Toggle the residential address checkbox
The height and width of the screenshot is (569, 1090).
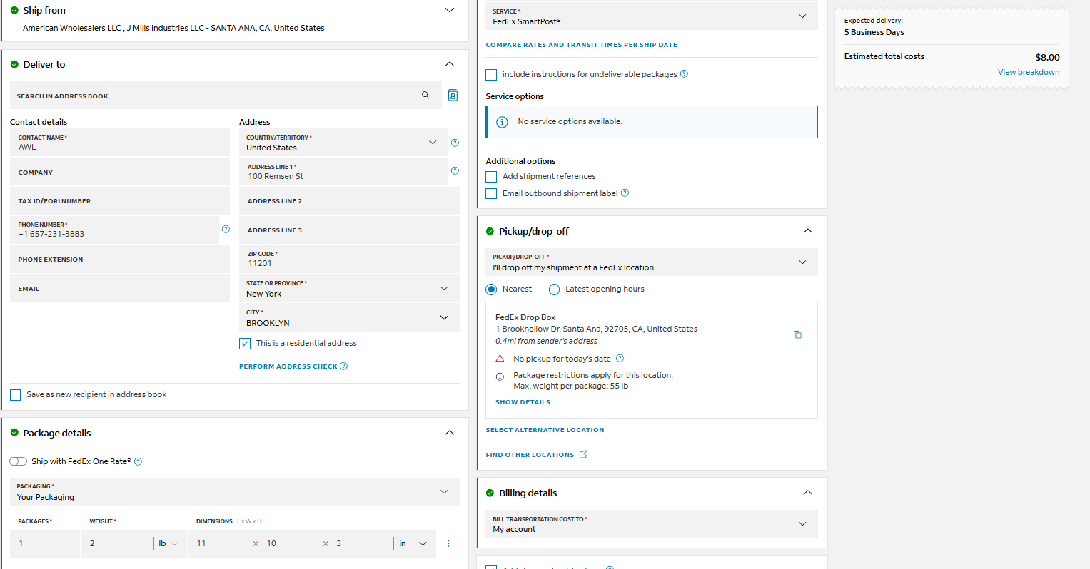245,343
